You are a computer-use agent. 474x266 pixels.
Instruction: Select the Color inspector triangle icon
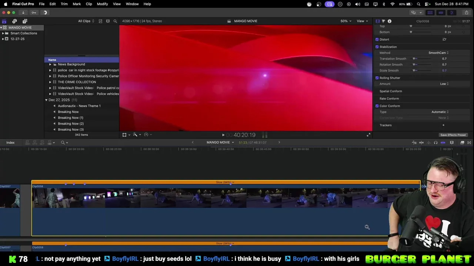point(383,21)
